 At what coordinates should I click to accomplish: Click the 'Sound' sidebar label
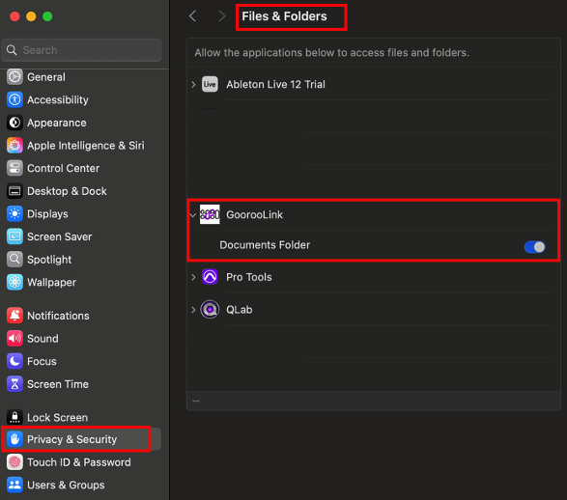tap(43, 339)
